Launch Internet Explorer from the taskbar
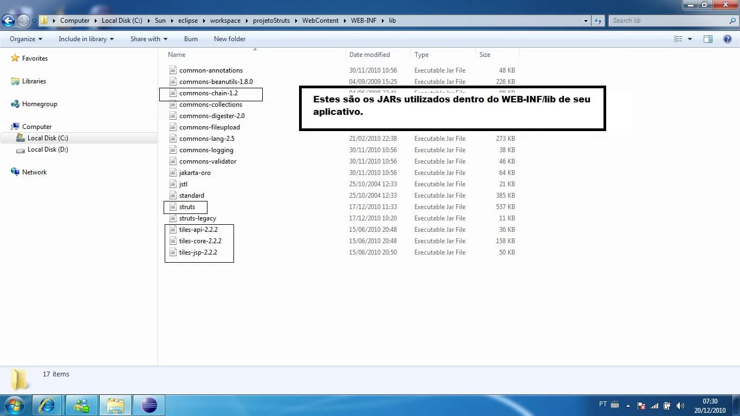740x416 pixels. tap(48, 405)
